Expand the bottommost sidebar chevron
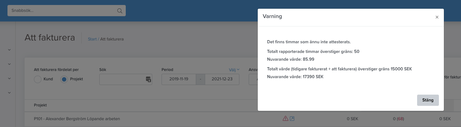This screenshot has height=127, width=461. click(9, 93)
